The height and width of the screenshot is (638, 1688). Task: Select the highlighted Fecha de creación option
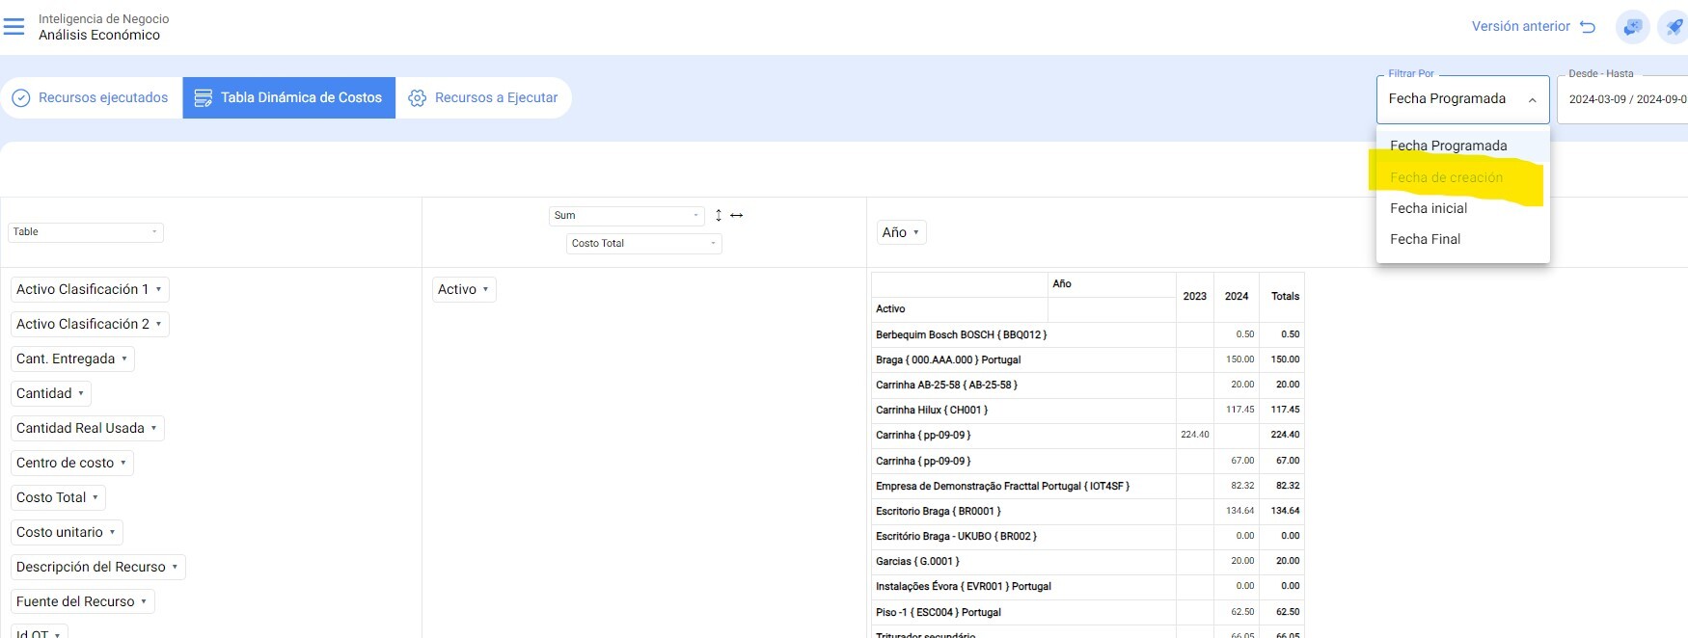click(1446, 177)
